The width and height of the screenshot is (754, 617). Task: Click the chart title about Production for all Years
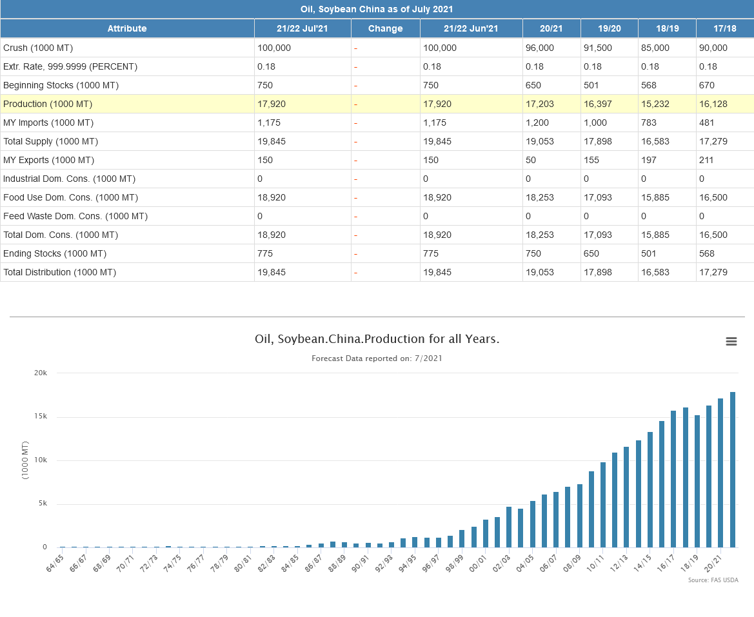click(x=377, y=339)
